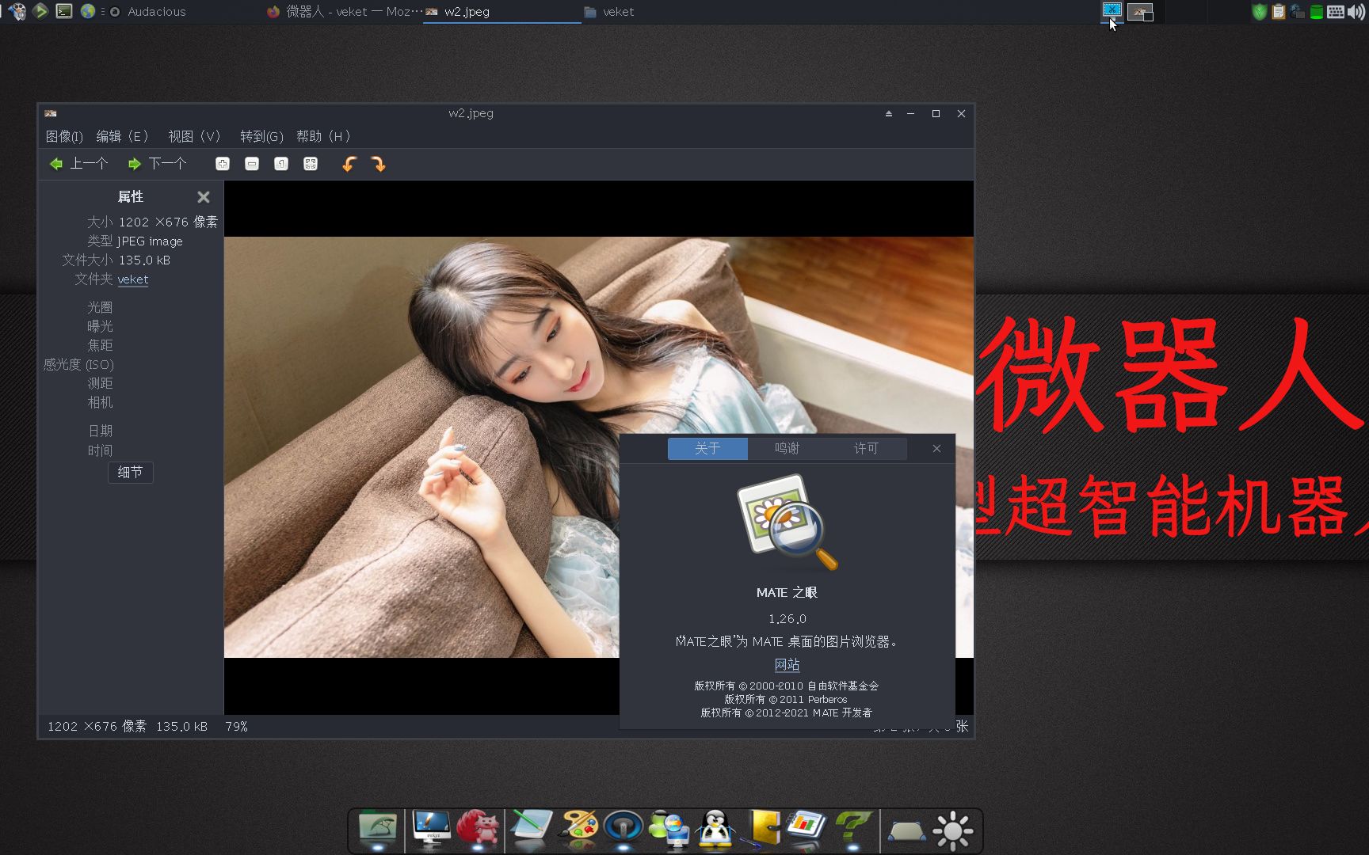
Task: Click the w2.jpeg window menu icon in titlebar
Action: coord(51,113)
